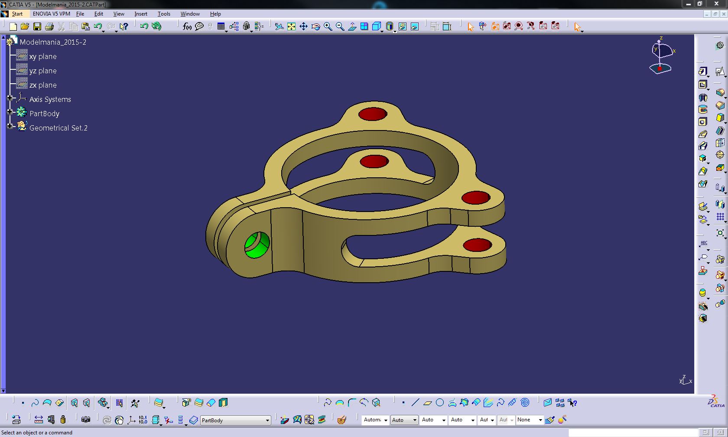Click the Create Multi-View icon
This screenshot has height=437, width=728.
[x=364, y=27]
